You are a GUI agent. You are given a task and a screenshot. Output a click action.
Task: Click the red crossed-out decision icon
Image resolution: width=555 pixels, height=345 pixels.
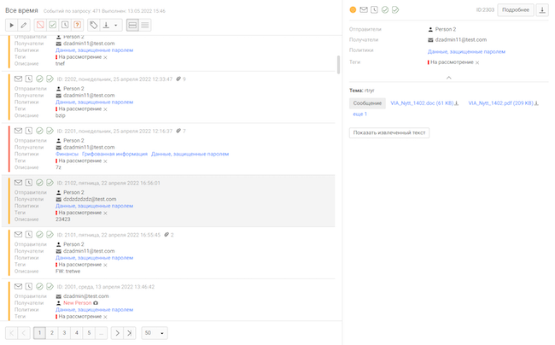[x=40, y=26]
